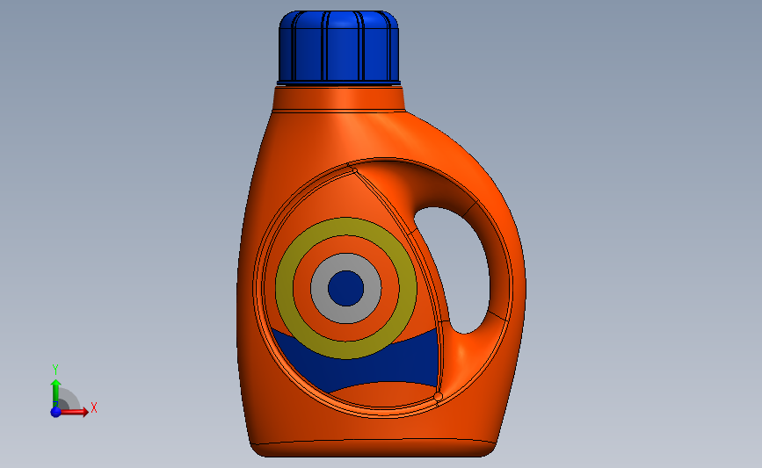The image size is (762, 468).
Task: Click the orange bottle neck collar
Action: pos(338,99)
